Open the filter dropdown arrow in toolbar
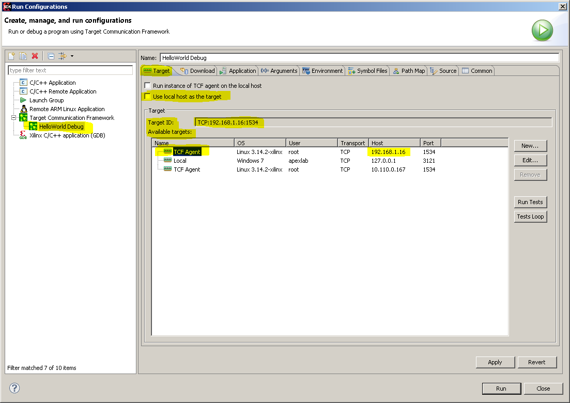Screen dimensions: 570x403 [72, 56]
